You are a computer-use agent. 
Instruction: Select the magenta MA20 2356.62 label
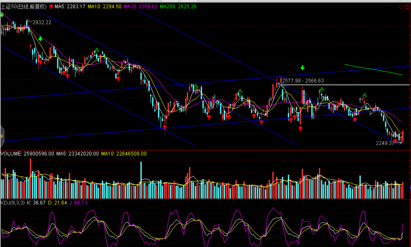(x=140, y=6)
